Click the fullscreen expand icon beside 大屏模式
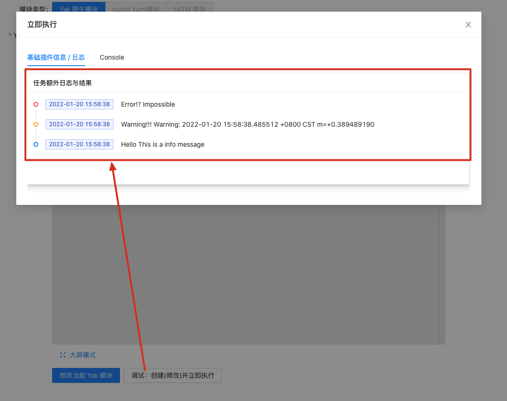The width and height of the screenshot is (507, 401). [63, 355]
